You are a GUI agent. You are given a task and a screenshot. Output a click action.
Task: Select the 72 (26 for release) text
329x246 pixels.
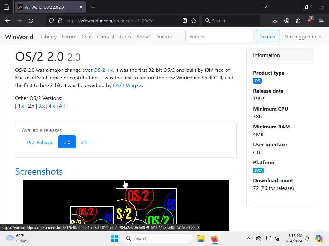pyautogui.click(x=273, y=188)
